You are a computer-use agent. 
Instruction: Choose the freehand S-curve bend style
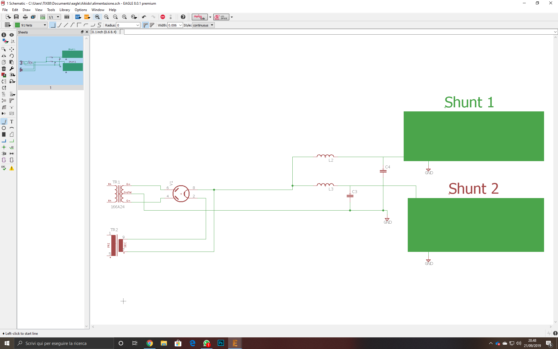coord(99,25)
